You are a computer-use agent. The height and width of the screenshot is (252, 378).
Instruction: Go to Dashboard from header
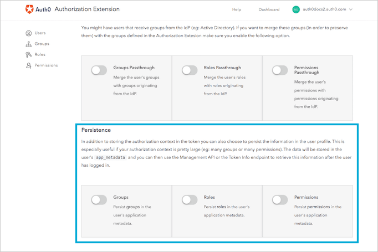[x=269, y=9]
